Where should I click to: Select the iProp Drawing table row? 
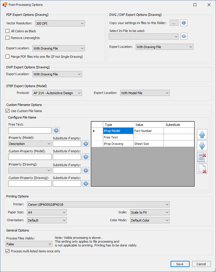coord(118,144)
